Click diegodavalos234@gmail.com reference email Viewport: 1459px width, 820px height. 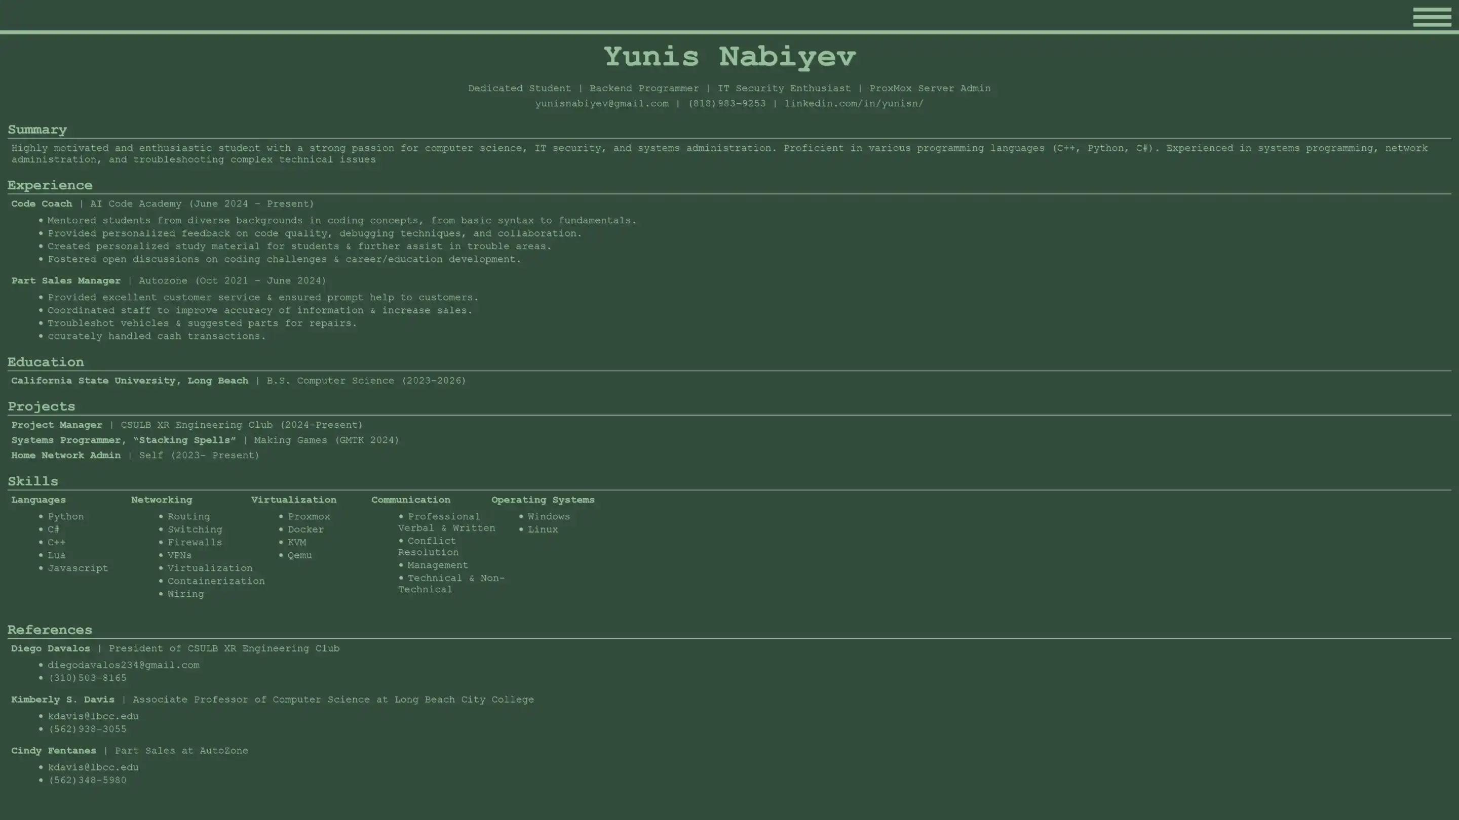click(123, 666)
